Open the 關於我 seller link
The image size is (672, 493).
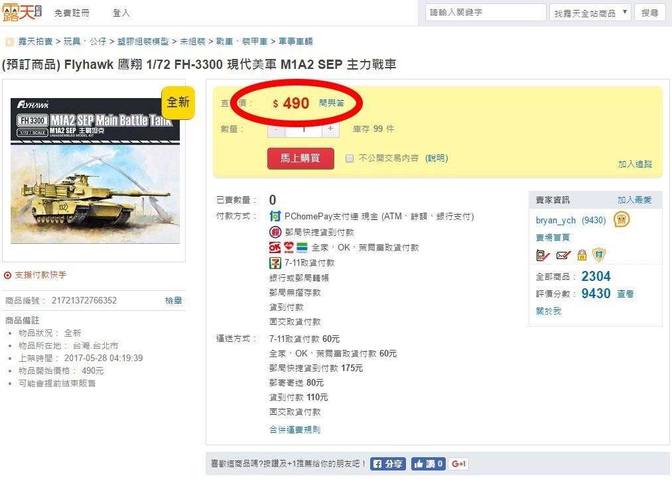(549, 311)
